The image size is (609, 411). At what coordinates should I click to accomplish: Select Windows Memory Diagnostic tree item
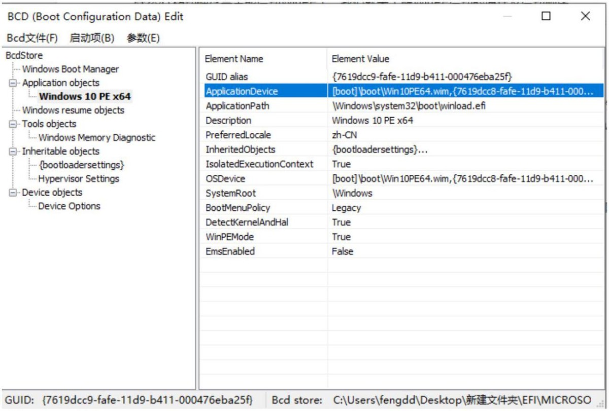point(97,137)
